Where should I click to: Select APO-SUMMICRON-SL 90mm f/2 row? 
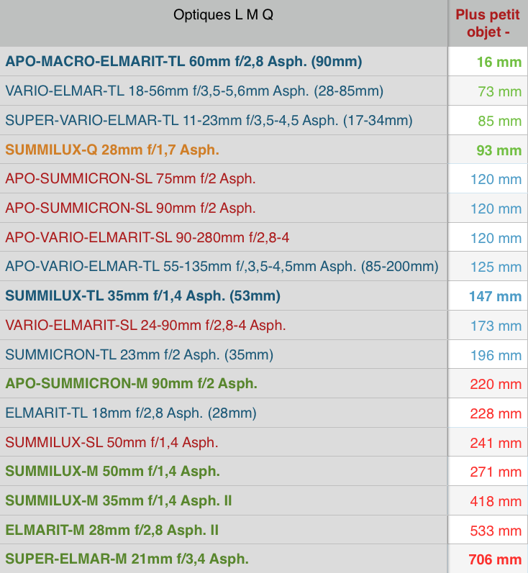[130, 208]
